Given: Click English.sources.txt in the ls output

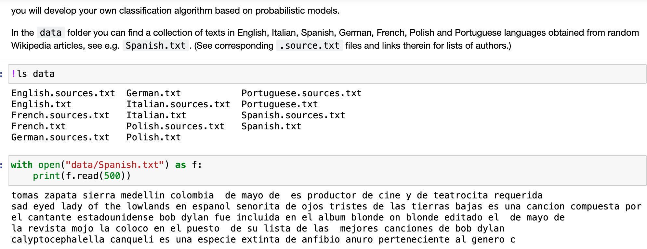Looking at the screenshot, I should tap(63, 93).
